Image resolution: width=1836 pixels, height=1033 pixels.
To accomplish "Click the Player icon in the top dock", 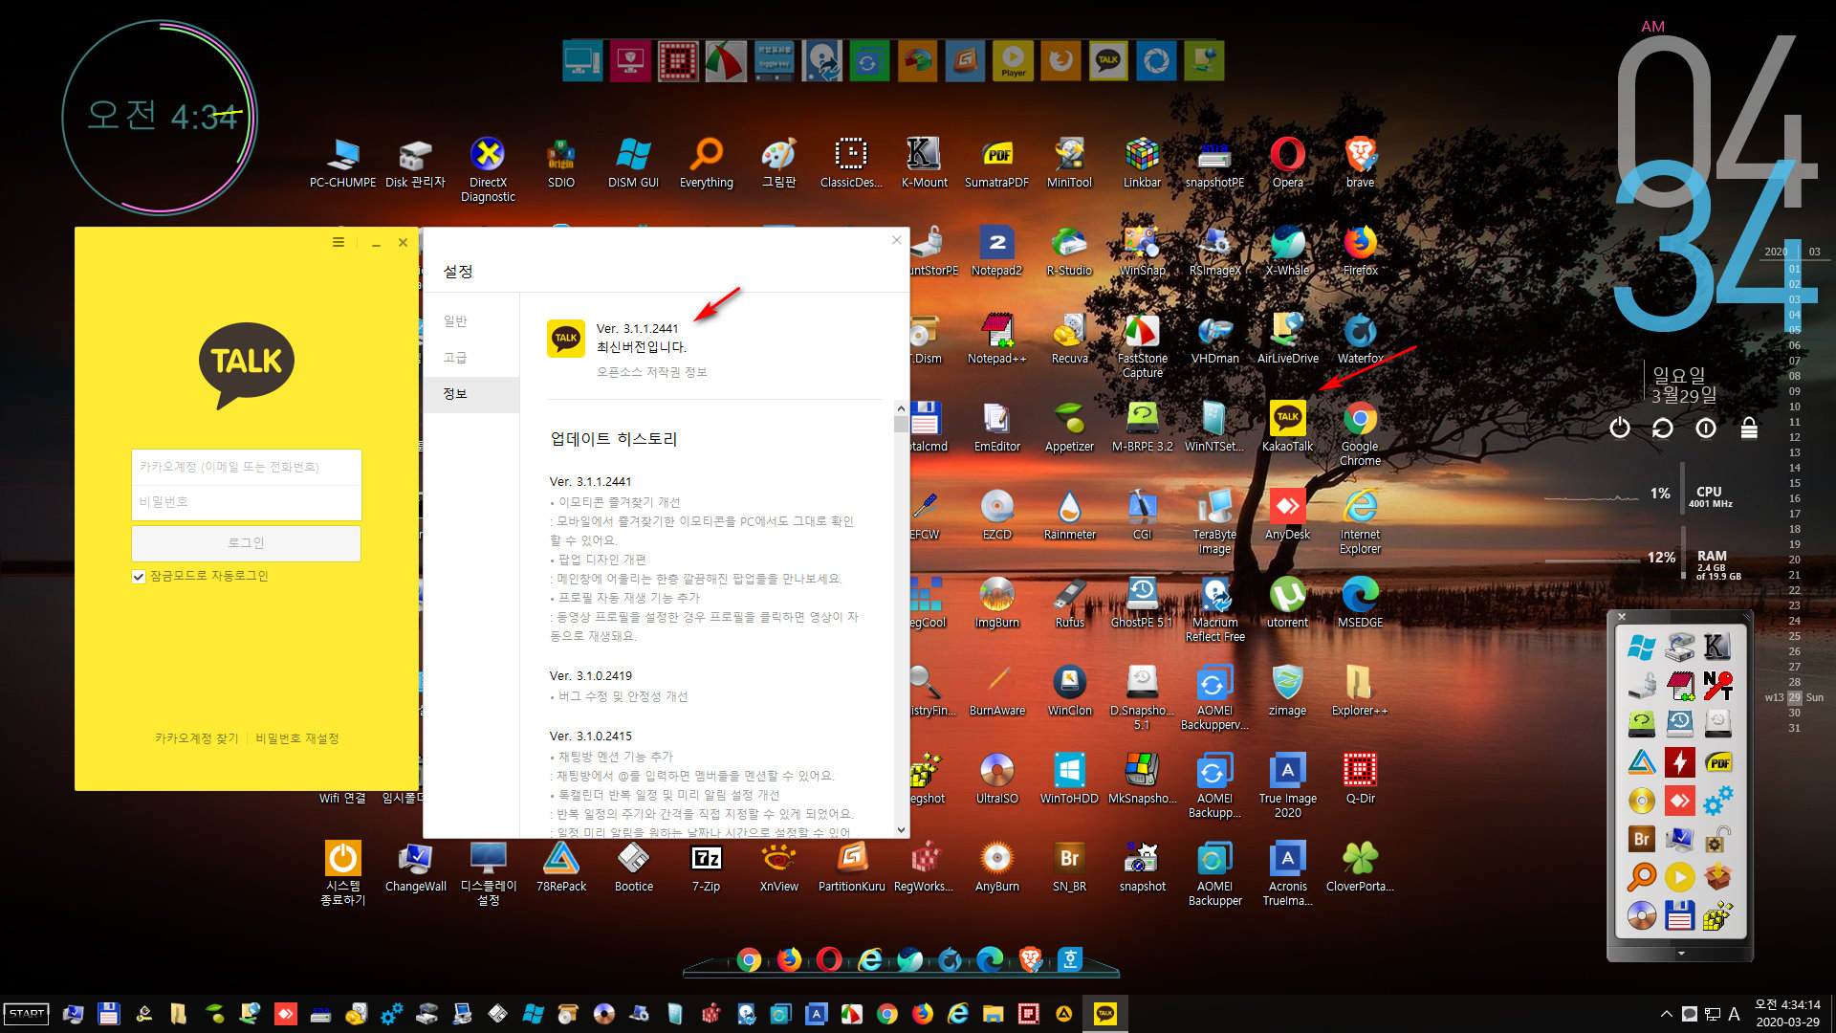I will coord(1013,61).
